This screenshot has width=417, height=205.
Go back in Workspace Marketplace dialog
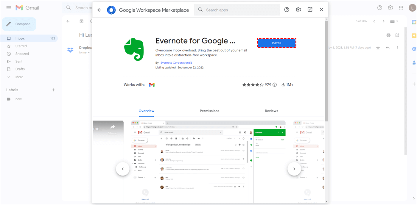(99, 10)
